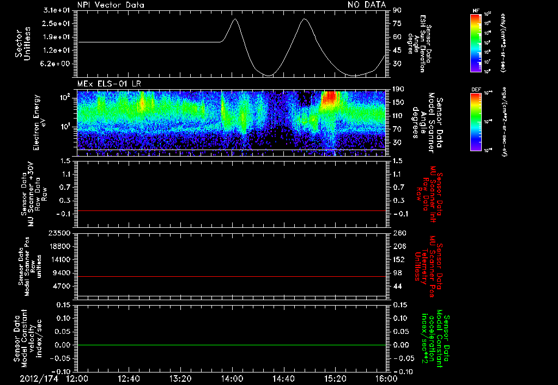
Task: Click the '98' telemetry tick value
Action: click(397, 273)
